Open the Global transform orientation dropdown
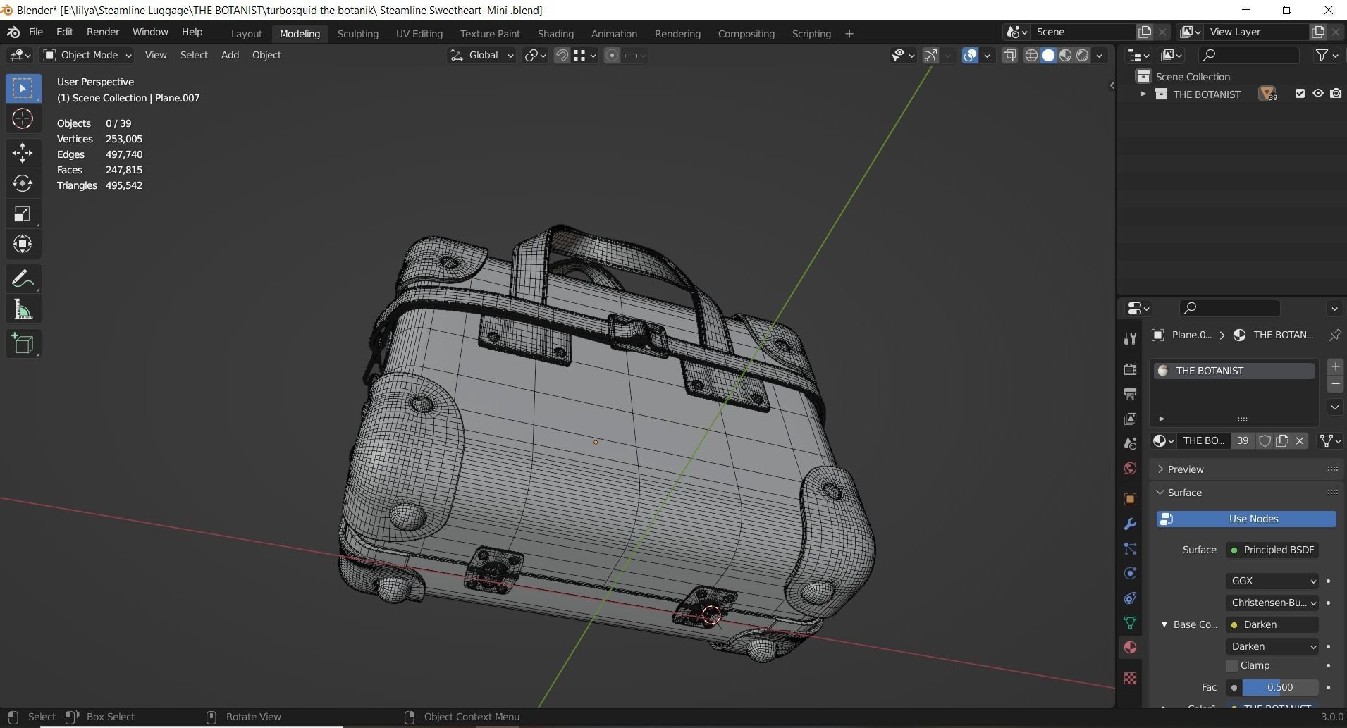Viewport: 1347px width, 728px height. coord(481,55)
